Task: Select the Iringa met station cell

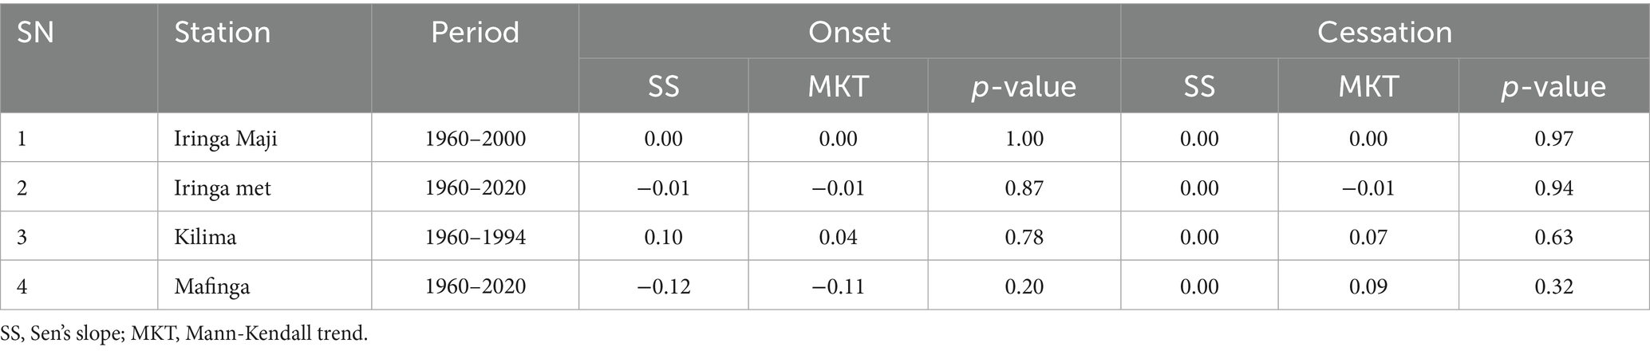Action: tap(223, 188)
